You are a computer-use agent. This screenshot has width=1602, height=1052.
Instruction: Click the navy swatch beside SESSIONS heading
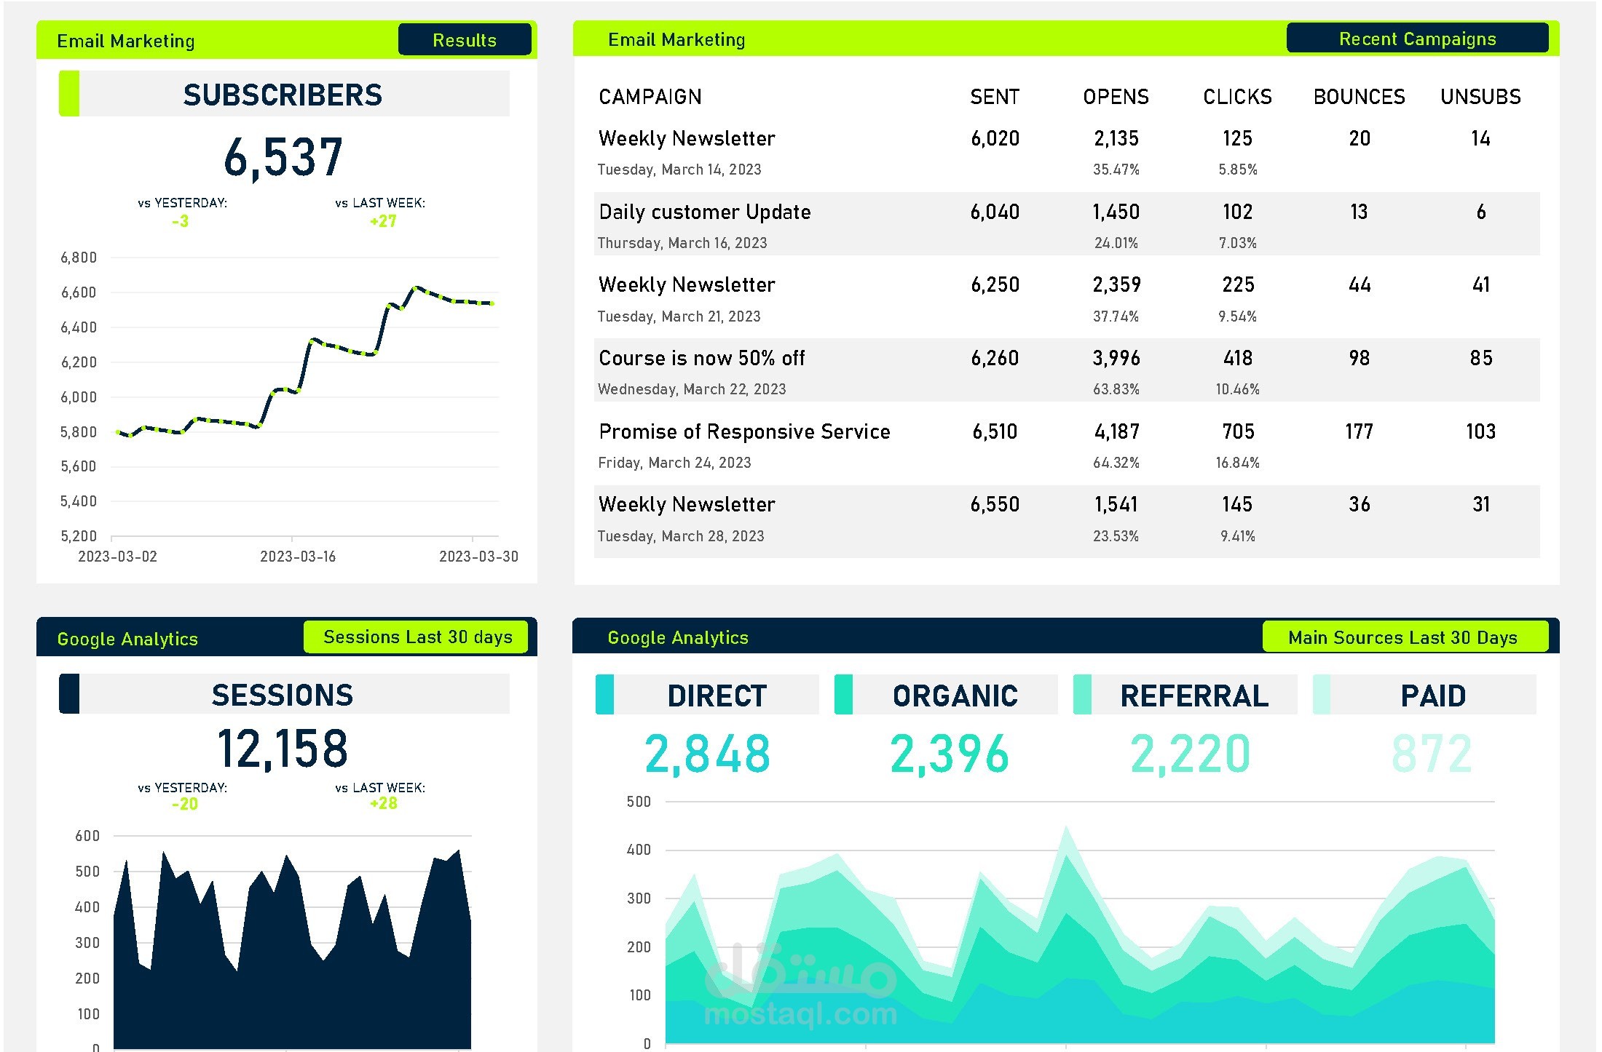(x=68, y=694)
